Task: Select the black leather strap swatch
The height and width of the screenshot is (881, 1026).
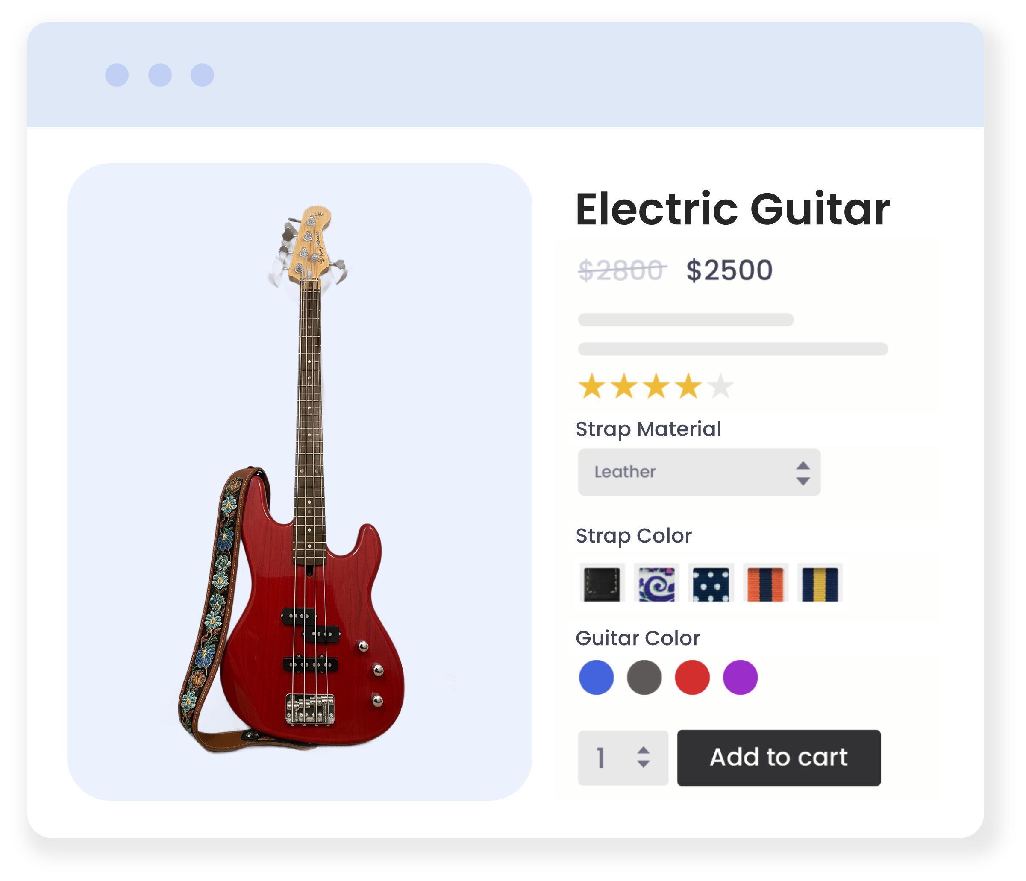Action: point(602,583)
